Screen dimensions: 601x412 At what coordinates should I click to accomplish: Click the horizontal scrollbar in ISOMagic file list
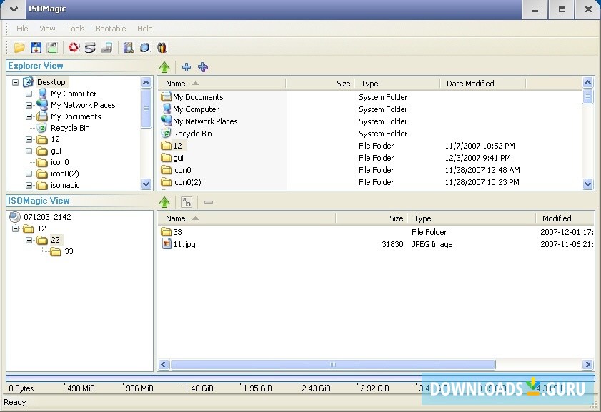(x=332, y=364)
